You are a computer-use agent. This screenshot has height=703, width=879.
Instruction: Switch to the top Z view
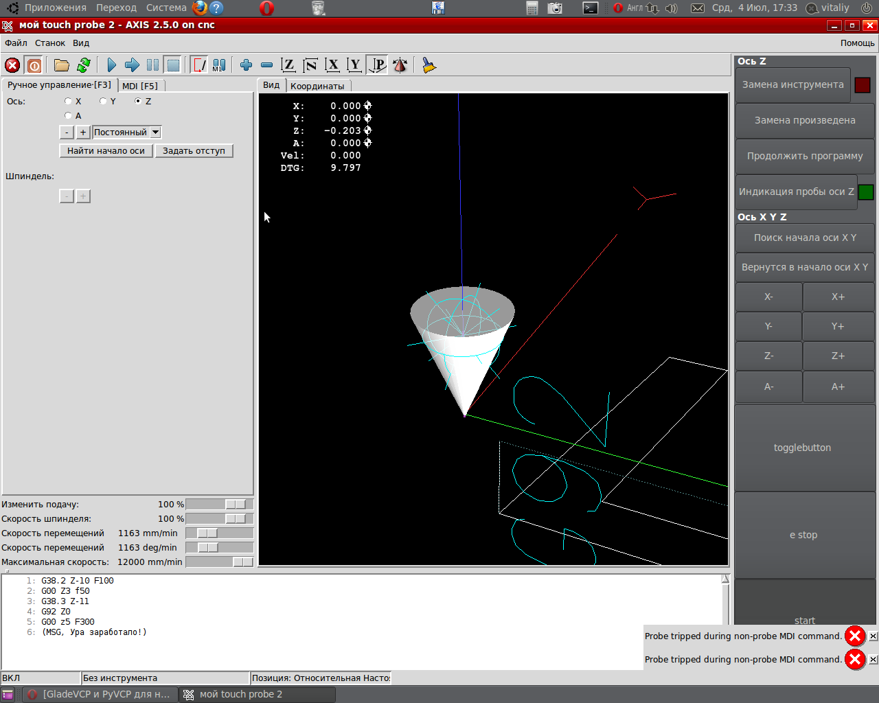click(x=288, y=65)
